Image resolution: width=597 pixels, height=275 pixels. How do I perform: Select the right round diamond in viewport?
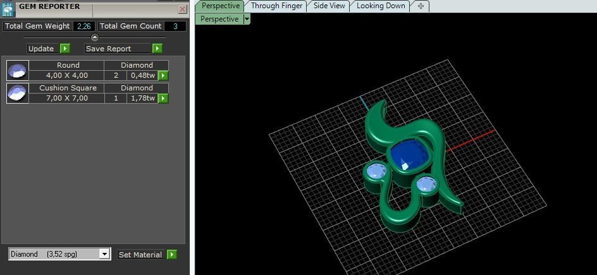coord(426,185)
